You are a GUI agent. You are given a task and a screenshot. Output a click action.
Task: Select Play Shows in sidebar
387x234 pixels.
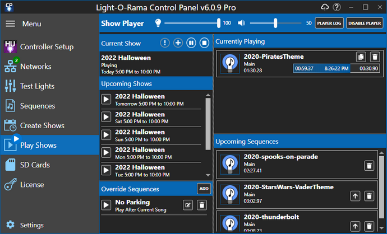coord(49,145)
